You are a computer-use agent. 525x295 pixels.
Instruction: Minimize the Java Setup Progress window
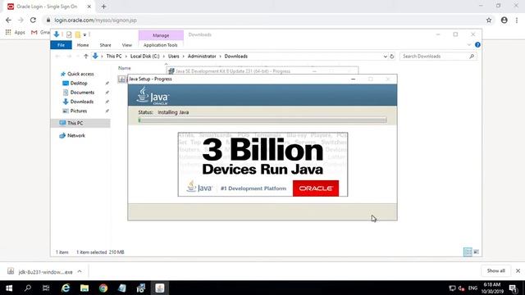click(x=354, y=79)
